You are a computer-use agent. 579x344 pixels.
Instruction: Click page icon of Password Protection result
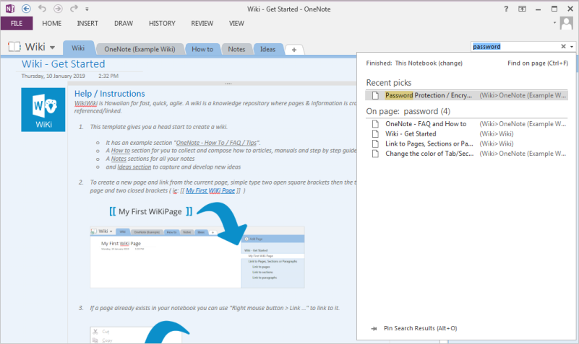[x=375, y=95]
